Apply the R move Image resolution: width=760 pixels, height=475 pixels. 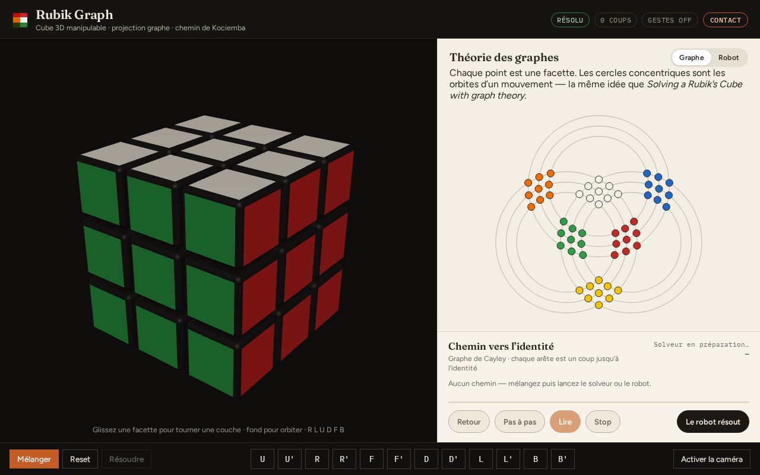pyautogui.click(x=317, y=459)
